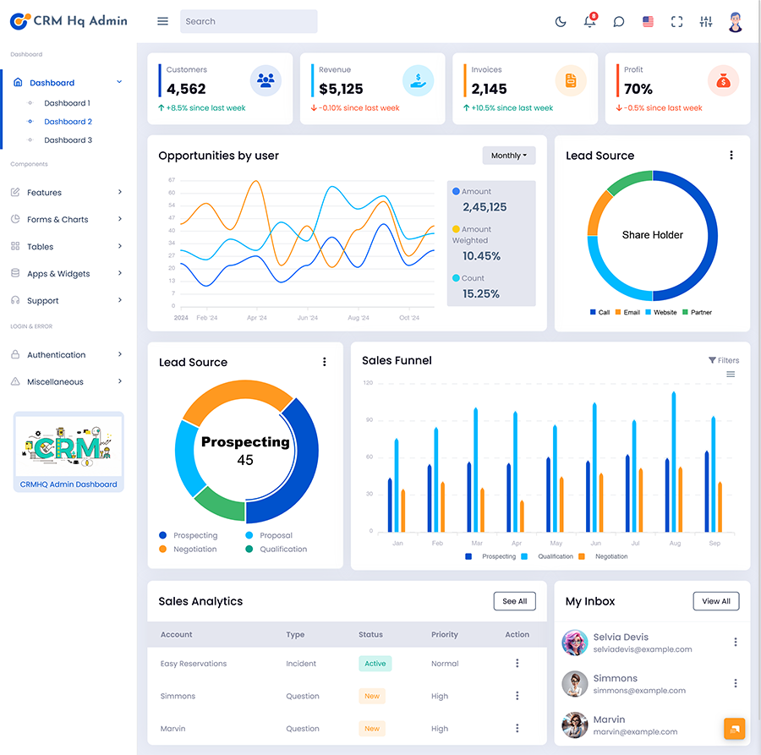Viewport: 761px width, 755px height.
Task: Open action menu for Marvin table row
Action: click(517, 728)
